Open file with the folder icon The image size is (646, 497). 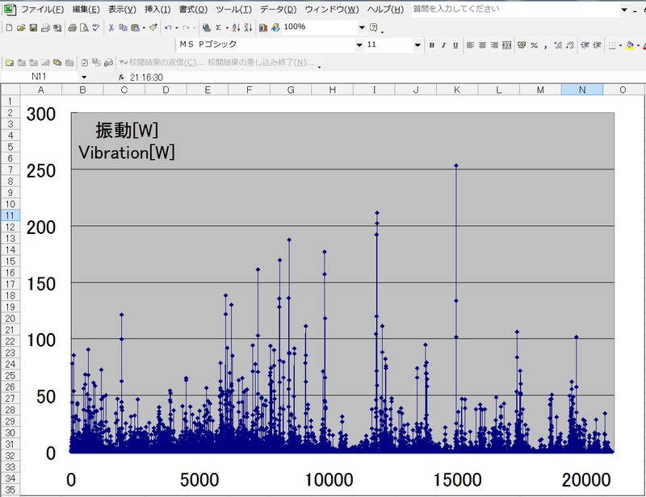[x=21, y=27]
